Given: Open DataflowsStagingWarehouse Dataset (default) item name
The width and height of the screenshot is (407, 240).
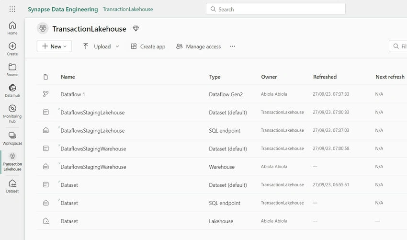Looking at the screenshot, I should pos(93,149).
